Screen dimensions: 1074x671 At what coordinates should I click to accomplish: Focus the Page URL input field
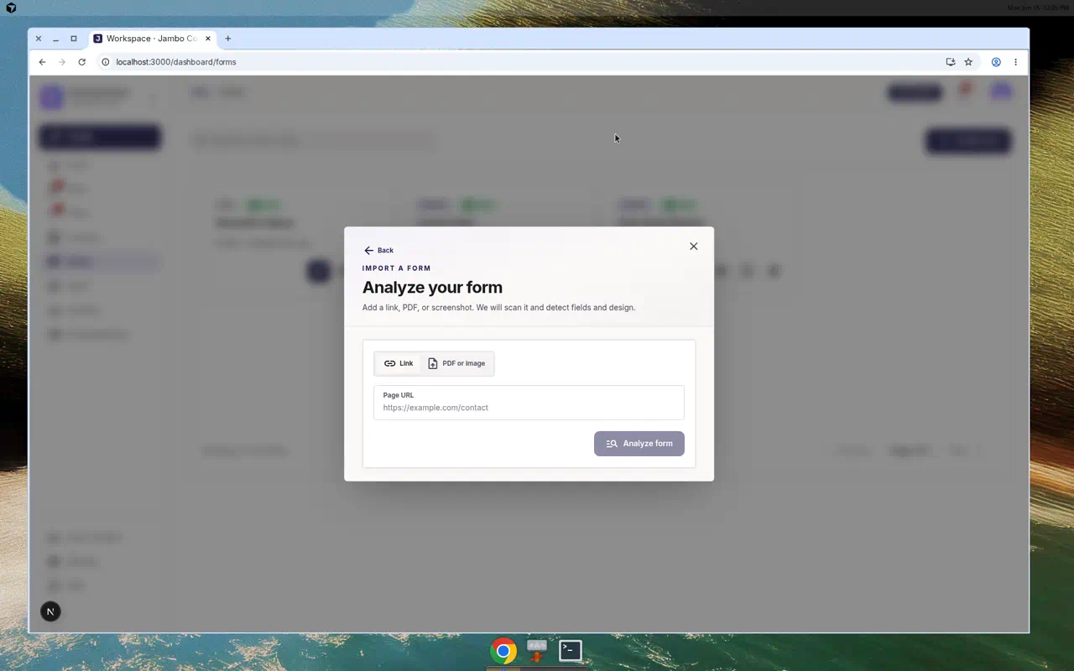pyautogui.click(x=529, y=403)
